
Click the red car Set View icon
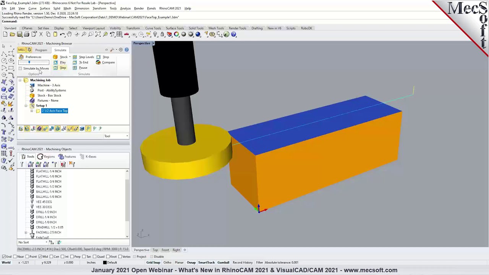pos(126,34)
